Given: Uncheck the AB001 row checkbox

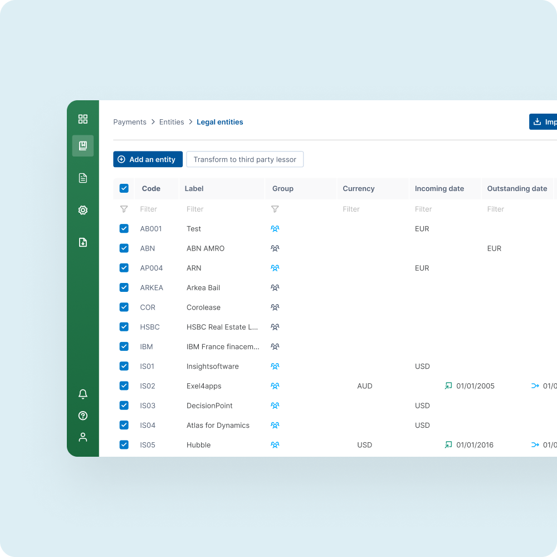Looking at the screenshot, I should pyautogui.click(x=124, y=228).
